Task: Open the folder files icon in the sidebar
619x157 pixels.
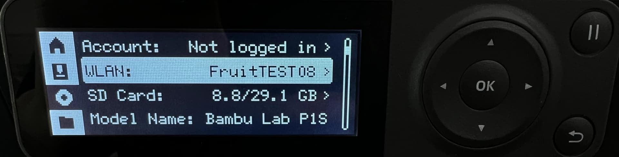Action: click(66, 122)
